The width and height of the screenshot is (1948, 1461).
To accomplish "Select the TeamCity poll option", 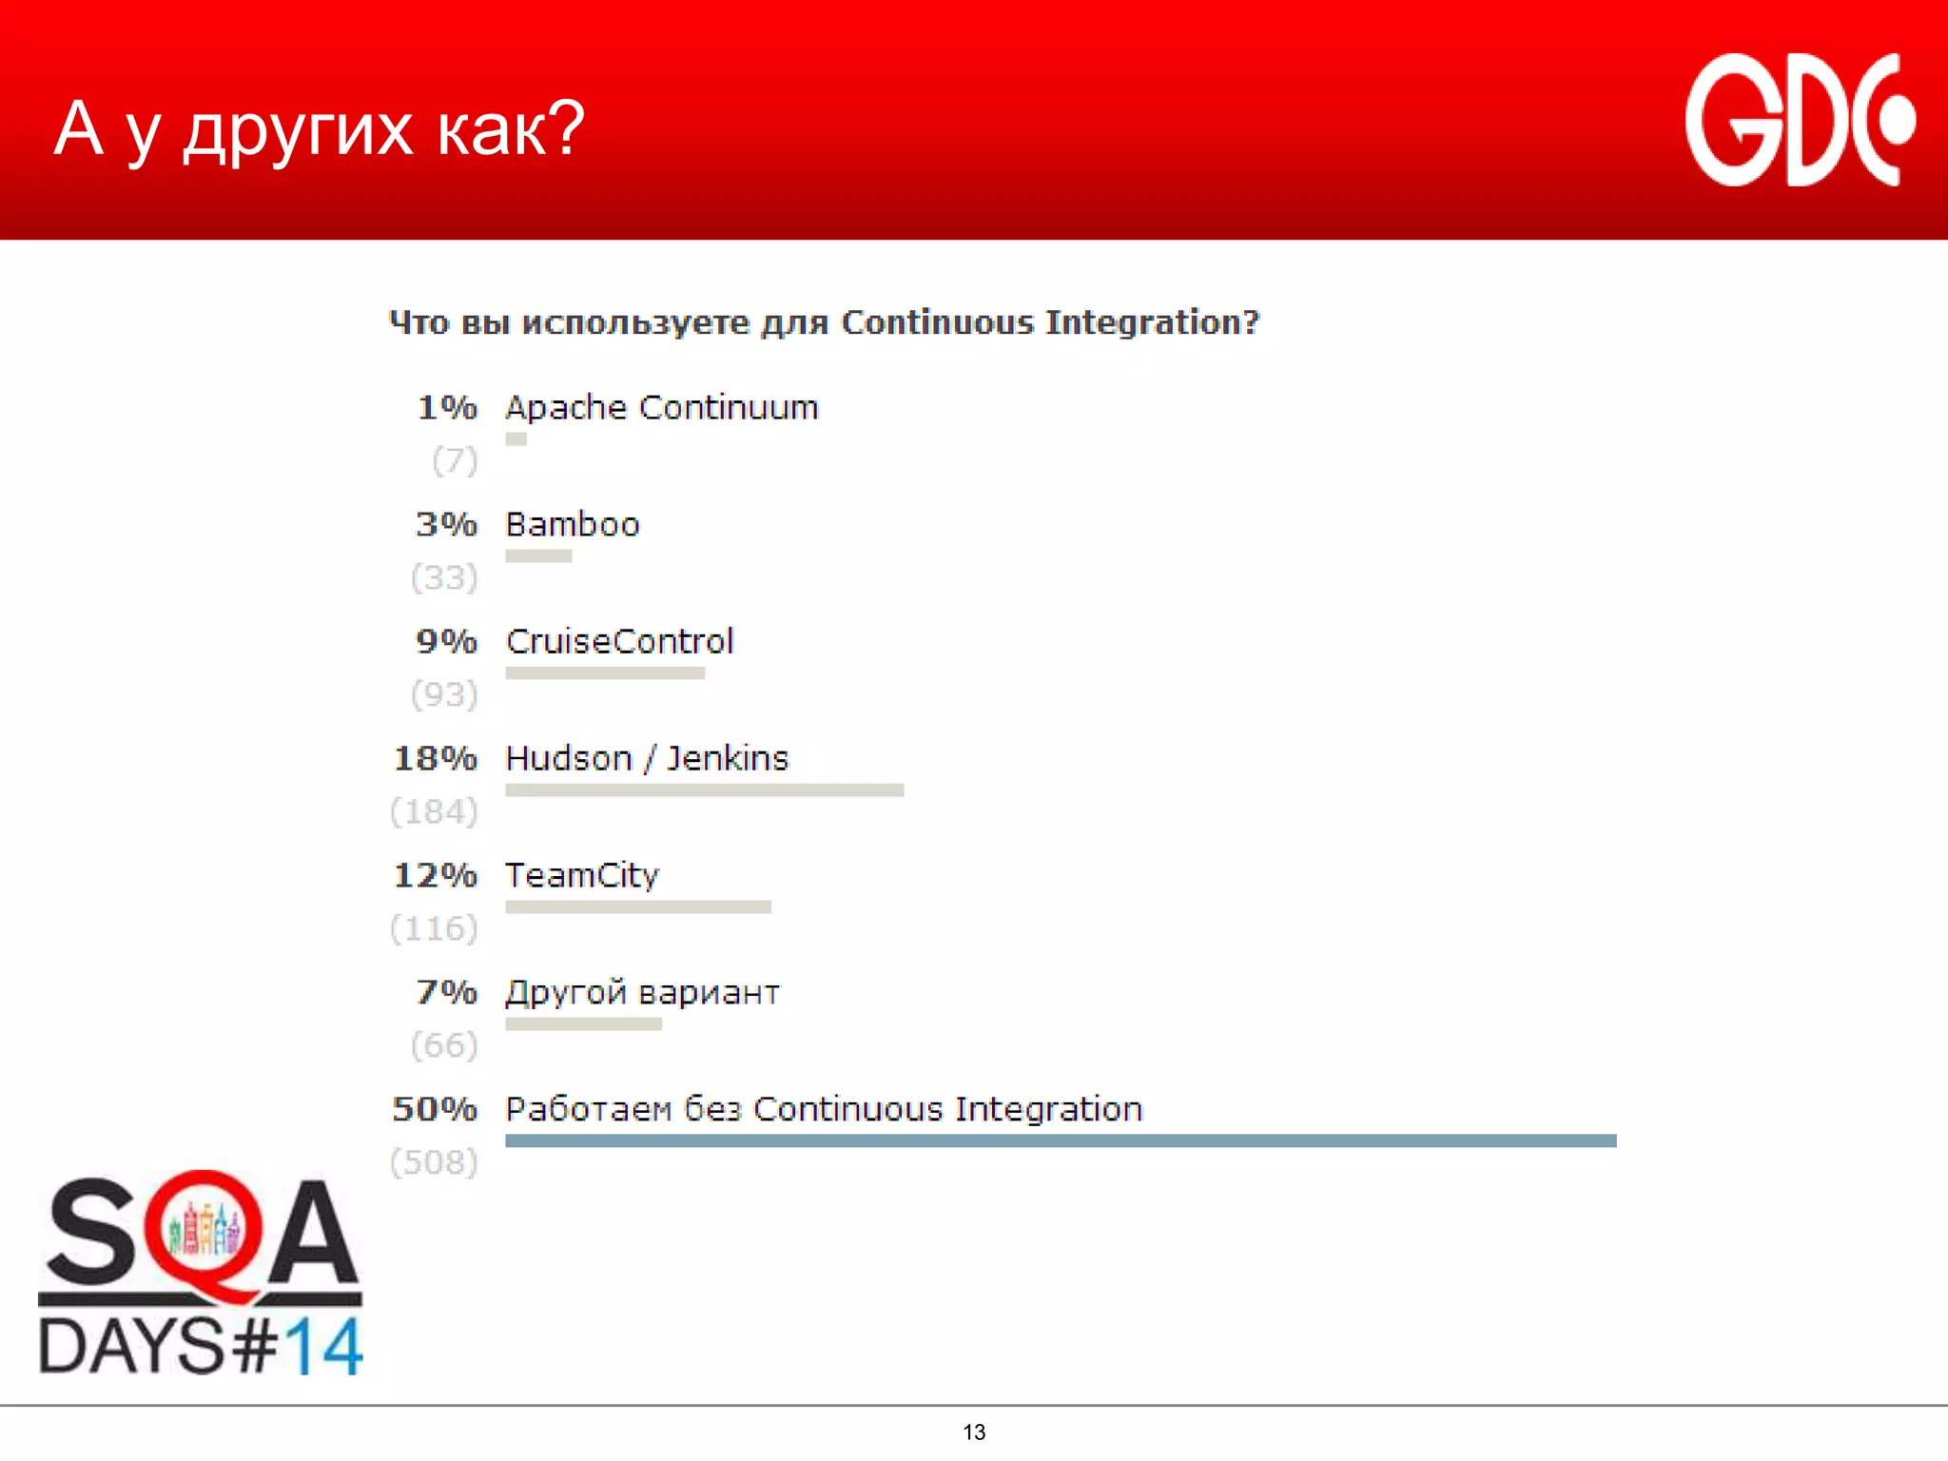I will point(581,875).
